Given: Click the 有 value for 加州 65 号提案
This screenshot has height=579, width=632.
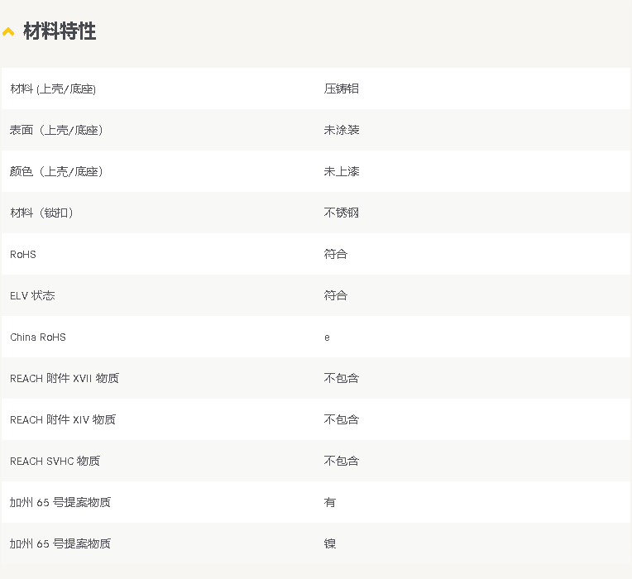Looking at the screenshot, I should [x=329, y=502].
